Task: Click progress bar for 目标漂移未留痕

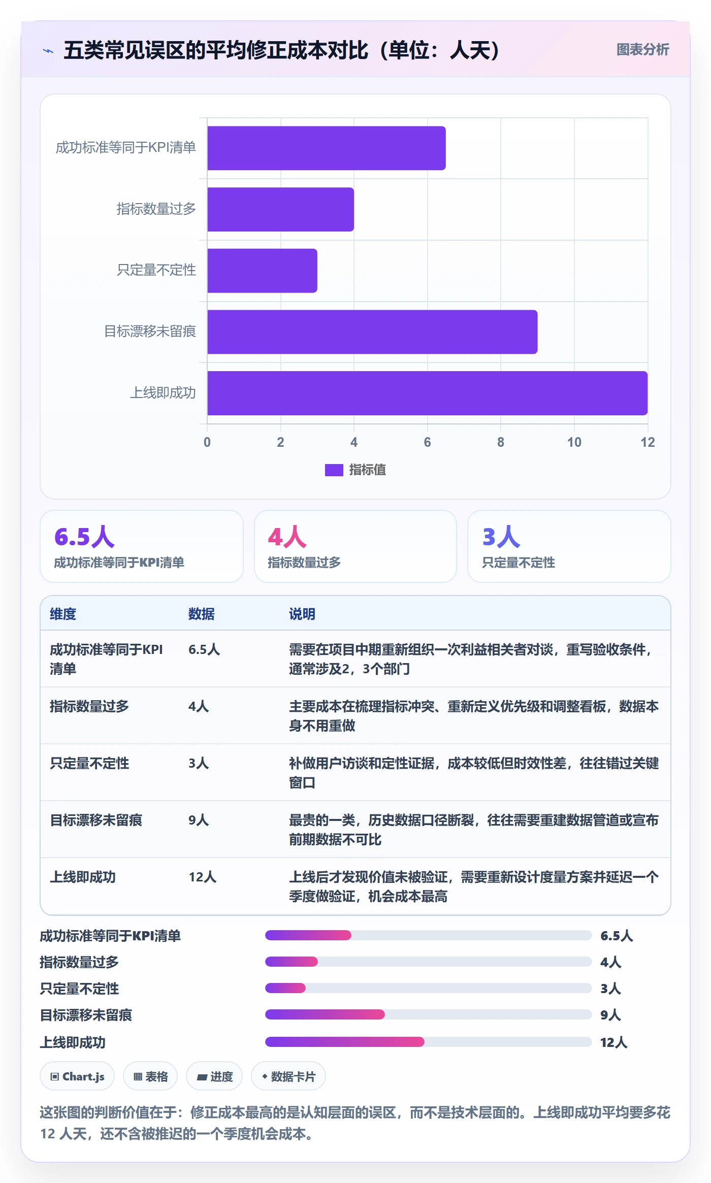Action: pyautogui.click(x=428, y=1014)
